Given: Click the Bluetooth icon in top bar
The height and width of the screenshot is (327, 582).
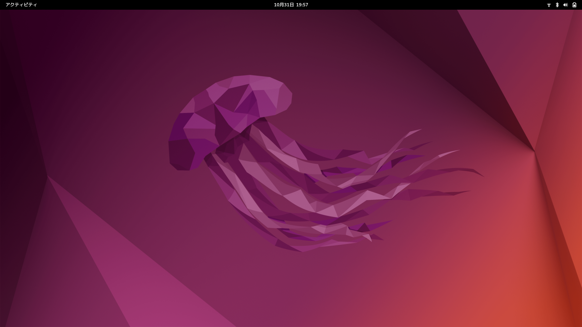Looking at the screenshot, I should click(x=557, y=5).
